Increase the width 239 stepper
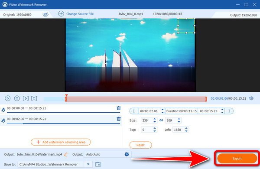 coord(155,119)
